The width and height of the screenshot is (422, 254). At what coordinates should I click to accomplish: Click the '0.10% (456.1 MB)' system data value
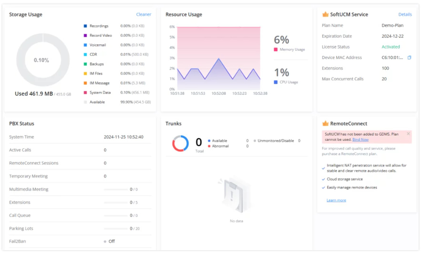coord(135,93)
